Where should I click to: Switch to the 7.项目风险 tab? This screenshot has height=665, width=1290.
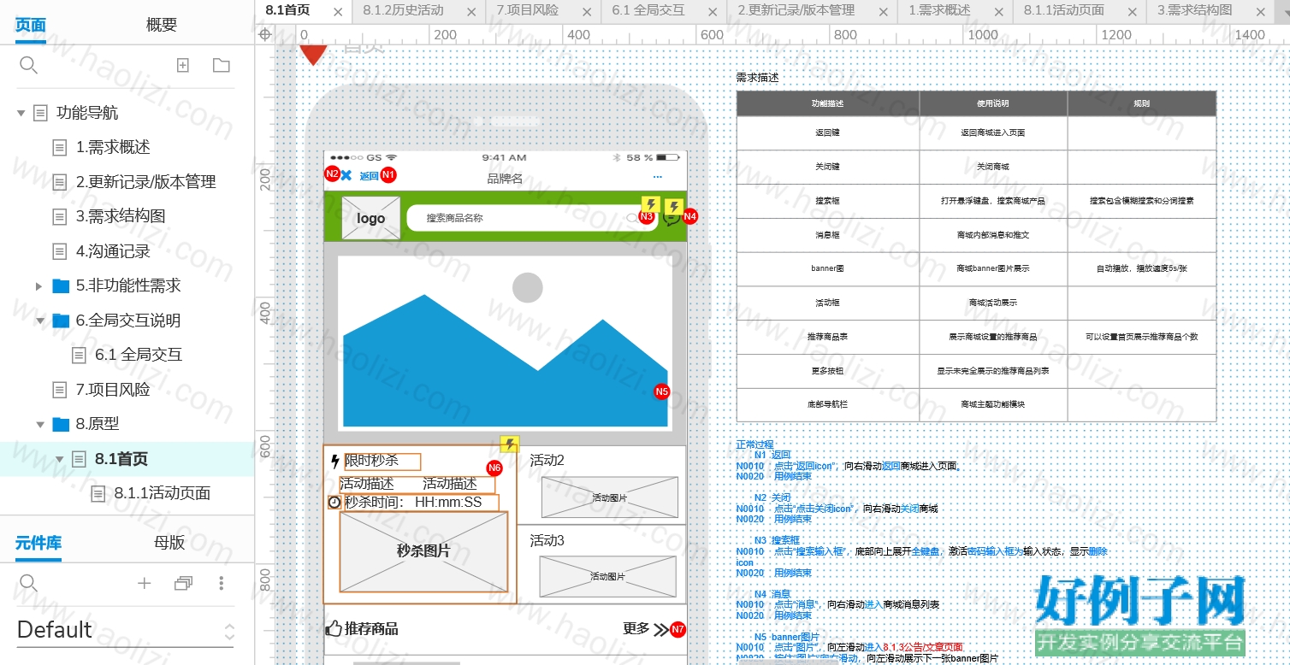(527, 10)
